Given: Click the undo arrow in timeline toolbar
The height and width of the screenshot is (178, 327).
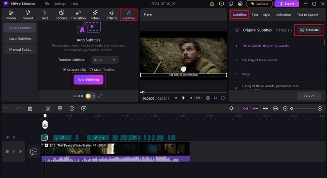Looking at the screenshot, I should coord(6,108).
